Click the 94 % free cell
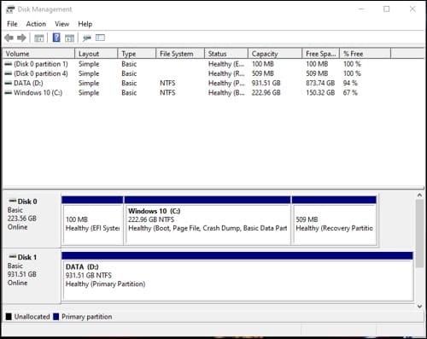The image size is (427, 339). (x=350, y=83)
